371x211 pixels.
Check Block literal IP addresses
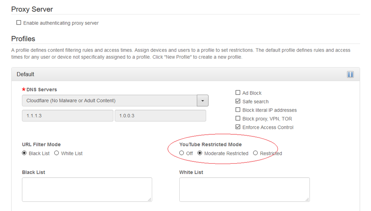coord(238,110)
